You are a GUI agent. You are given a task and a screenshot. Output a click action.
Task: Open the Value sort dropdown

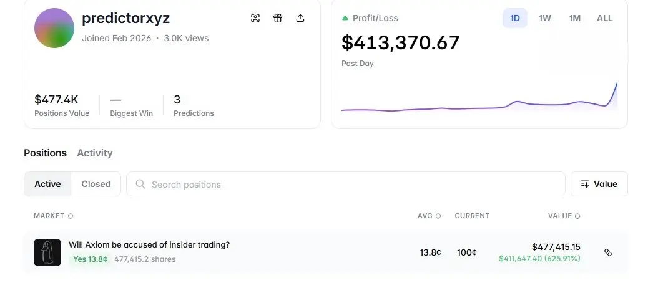click(x=599, y=184)
